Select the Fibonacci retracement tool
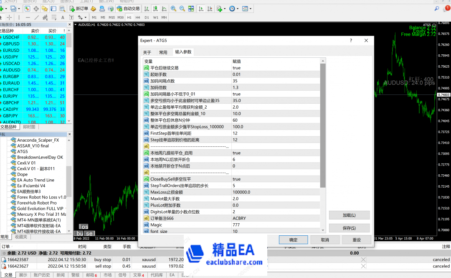The width and height of the screenshot is (451, 278). point(54,17)
